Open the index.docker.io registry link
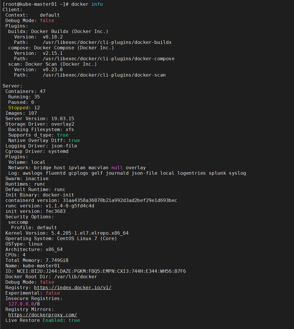The height and width of the screenshot is (329, 294). (72, 287)
